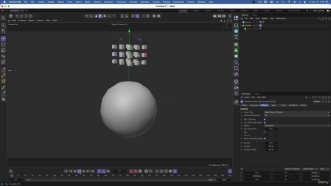Go to end of the timeline
331x186 pixels.
[x=93, y=171]
